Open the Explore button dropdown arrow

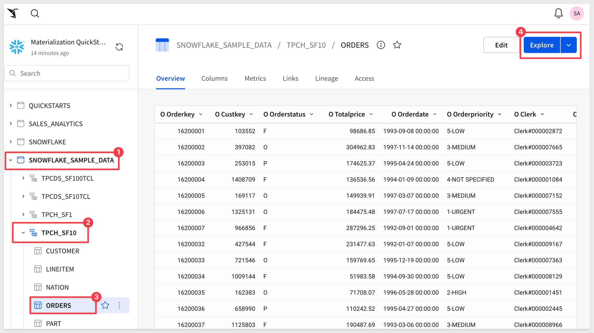point(569,45)
